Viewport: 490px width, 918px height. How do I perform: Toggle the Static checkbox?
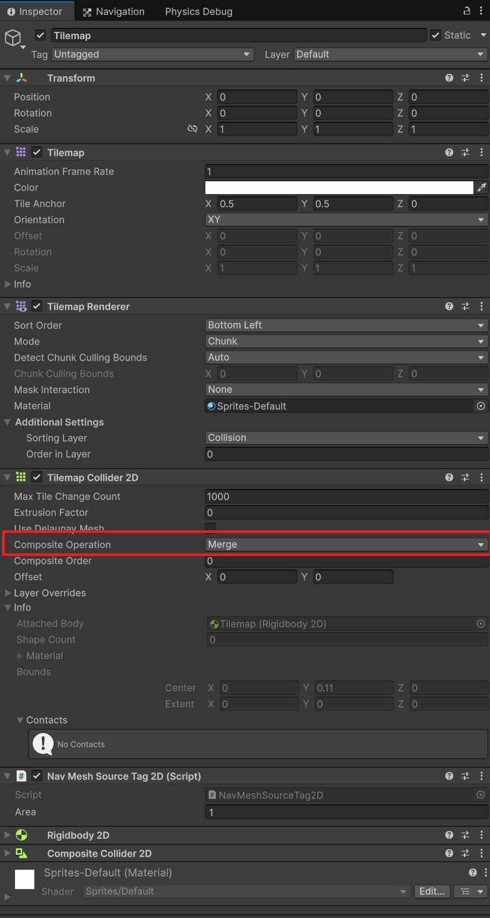[436, 35]
